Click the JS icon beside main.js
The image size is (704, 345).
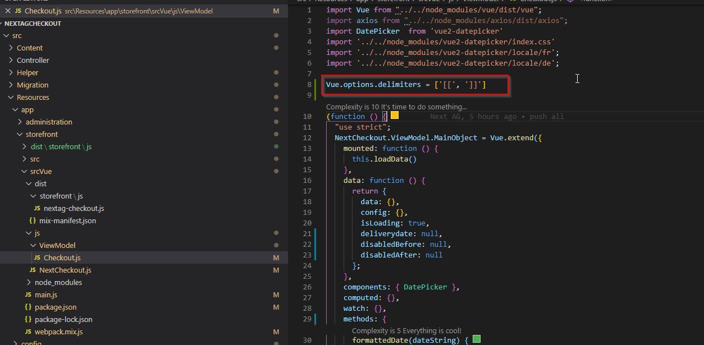pyautogui.click(x=29, y=295)
